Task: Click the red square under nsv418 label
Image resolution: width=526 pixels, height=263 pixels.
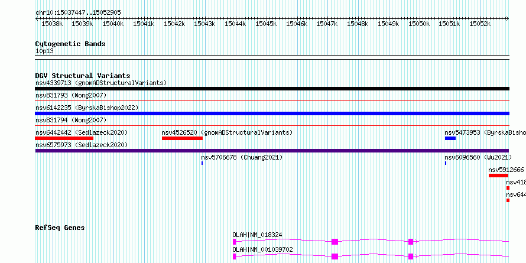Action: click(508, 188)
